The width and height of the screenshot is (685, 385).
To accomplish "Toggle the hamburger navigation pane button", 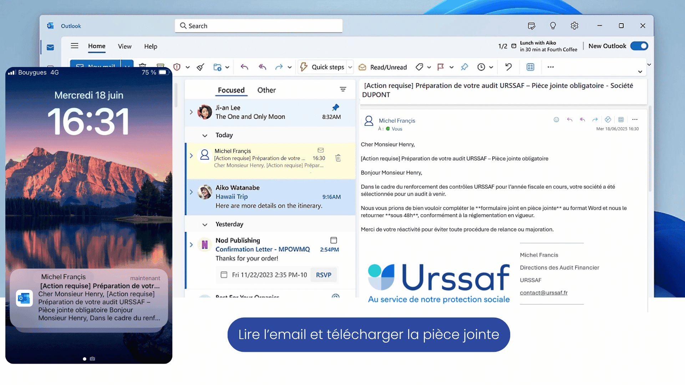I will pos(75,46).
